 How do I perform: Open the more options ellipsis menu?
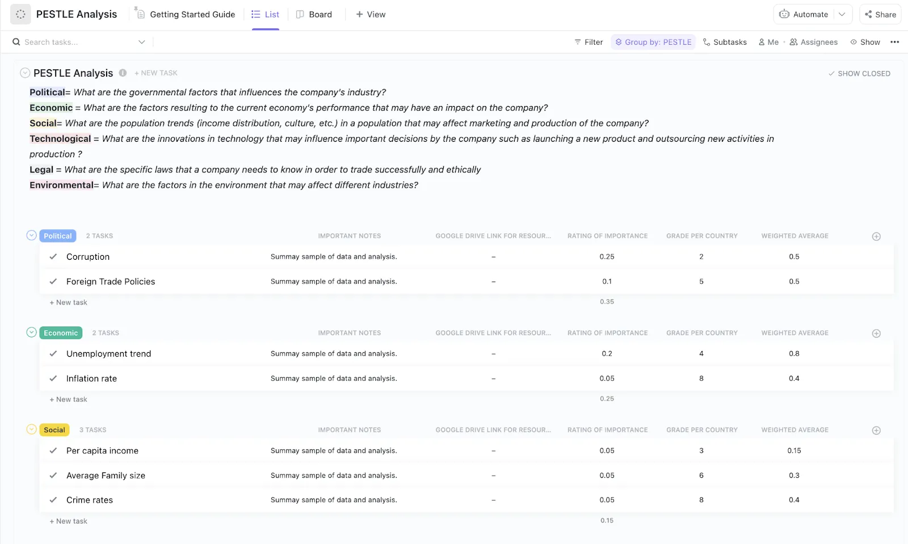(x=895, y=42)
